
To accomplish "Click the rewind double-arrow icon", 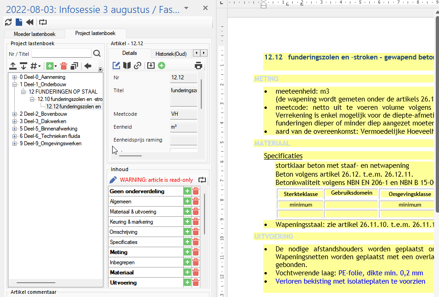I will tap(30, 22).
